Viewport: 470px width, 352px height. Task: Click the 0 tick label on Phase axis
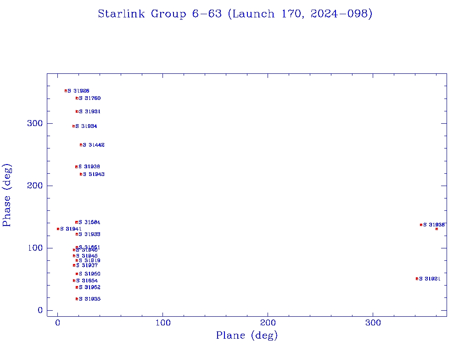[40, 310]
